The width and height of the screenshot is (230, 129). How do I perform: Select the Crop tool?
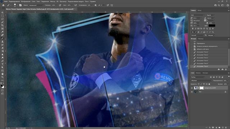click(3, 25)
